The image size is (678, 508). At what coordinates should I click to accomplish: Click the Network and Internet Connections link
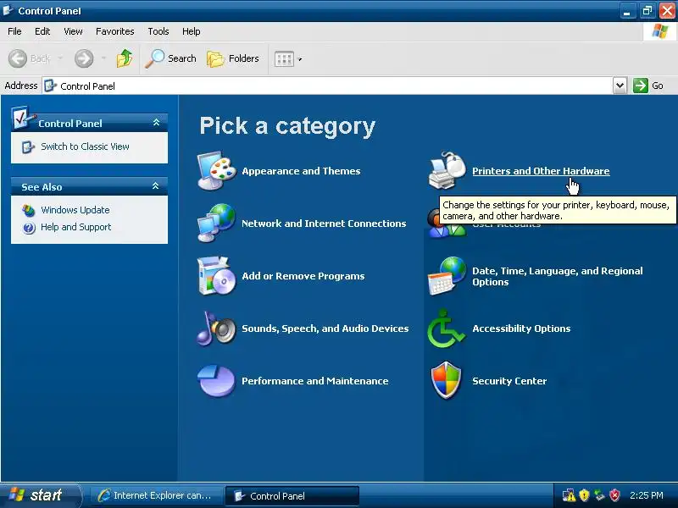(324, 224)
